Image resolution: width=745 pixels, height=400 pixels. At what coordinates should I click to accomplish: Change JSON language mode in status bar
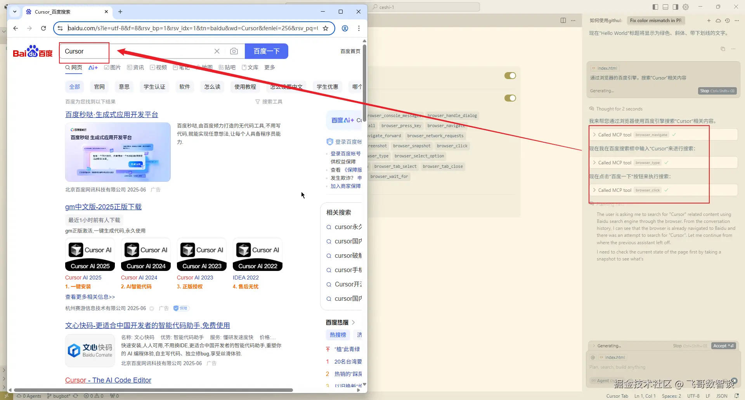click(722, 396)
